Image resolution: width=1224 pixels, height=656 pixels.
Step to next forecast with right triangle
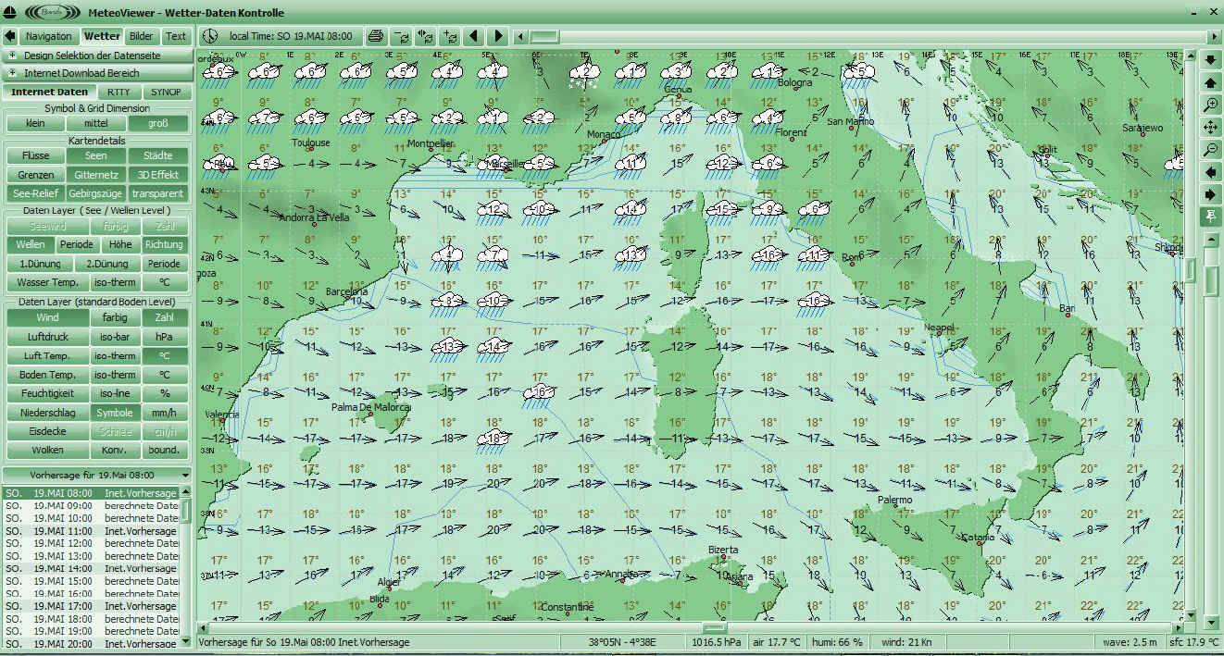click(x=498, y=36)
